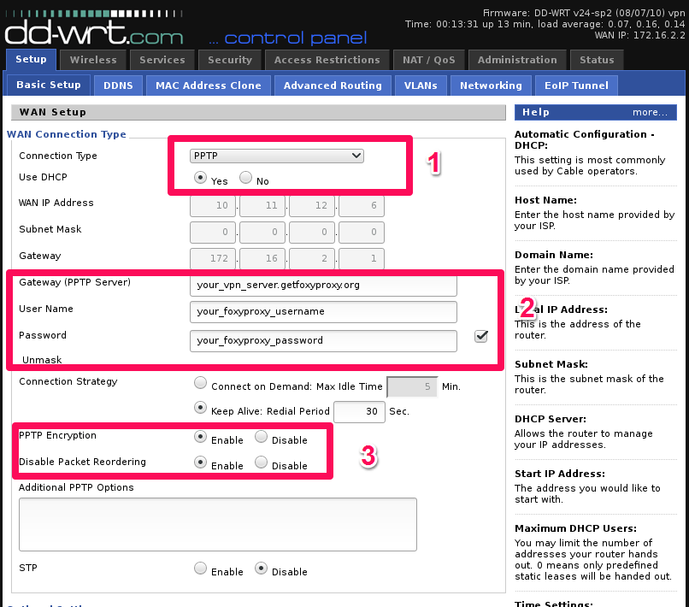This screenshot has width=689, height=607.
Task: Open the Access Restrictions tab
Action: (327, 60)
